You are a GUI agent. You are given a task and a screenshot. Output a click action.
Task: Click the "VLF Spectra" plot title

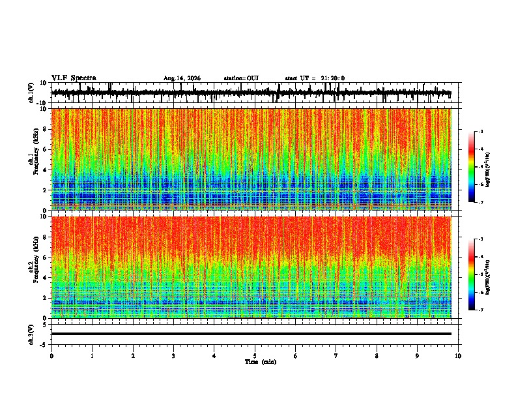pyautogui.click(x=74, y=78)
